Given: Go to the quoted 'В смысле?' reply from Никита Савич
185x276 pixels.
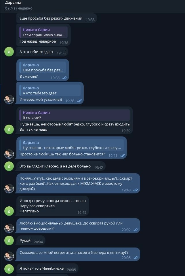Looking at the screenshot, I should tap(75, 115).
